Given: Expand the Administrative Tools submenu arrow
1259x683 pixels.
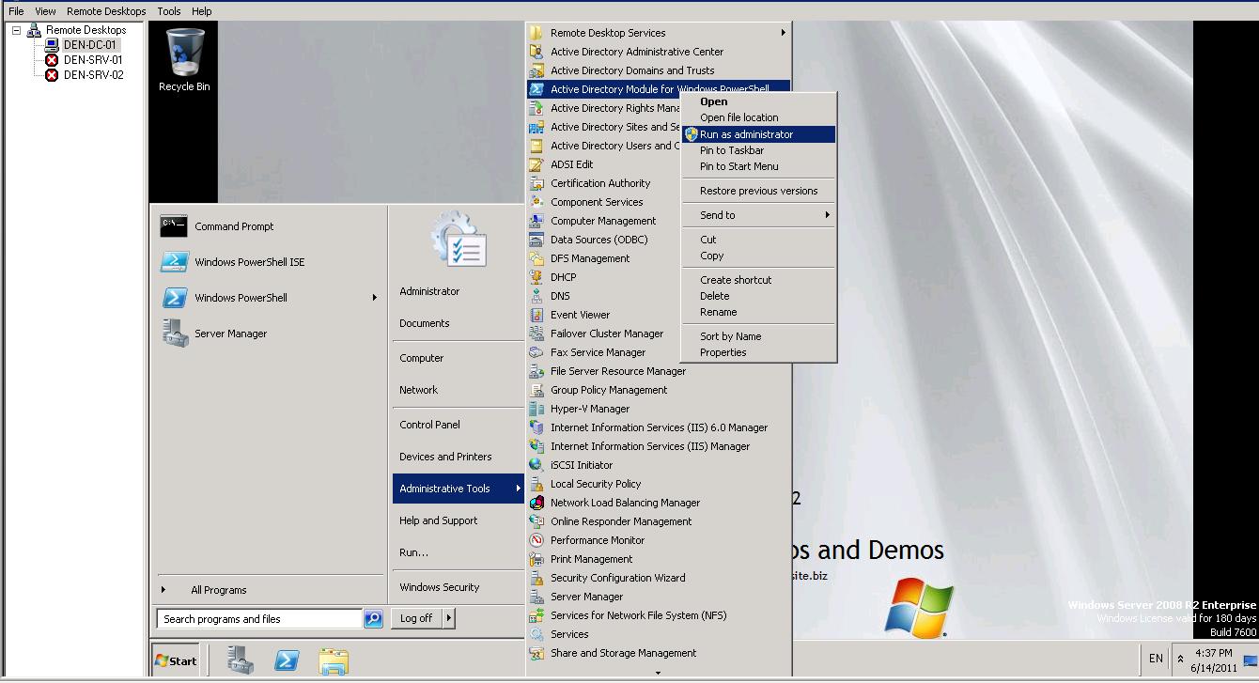Looking at the screenshot, I should (x=518, y=489).
